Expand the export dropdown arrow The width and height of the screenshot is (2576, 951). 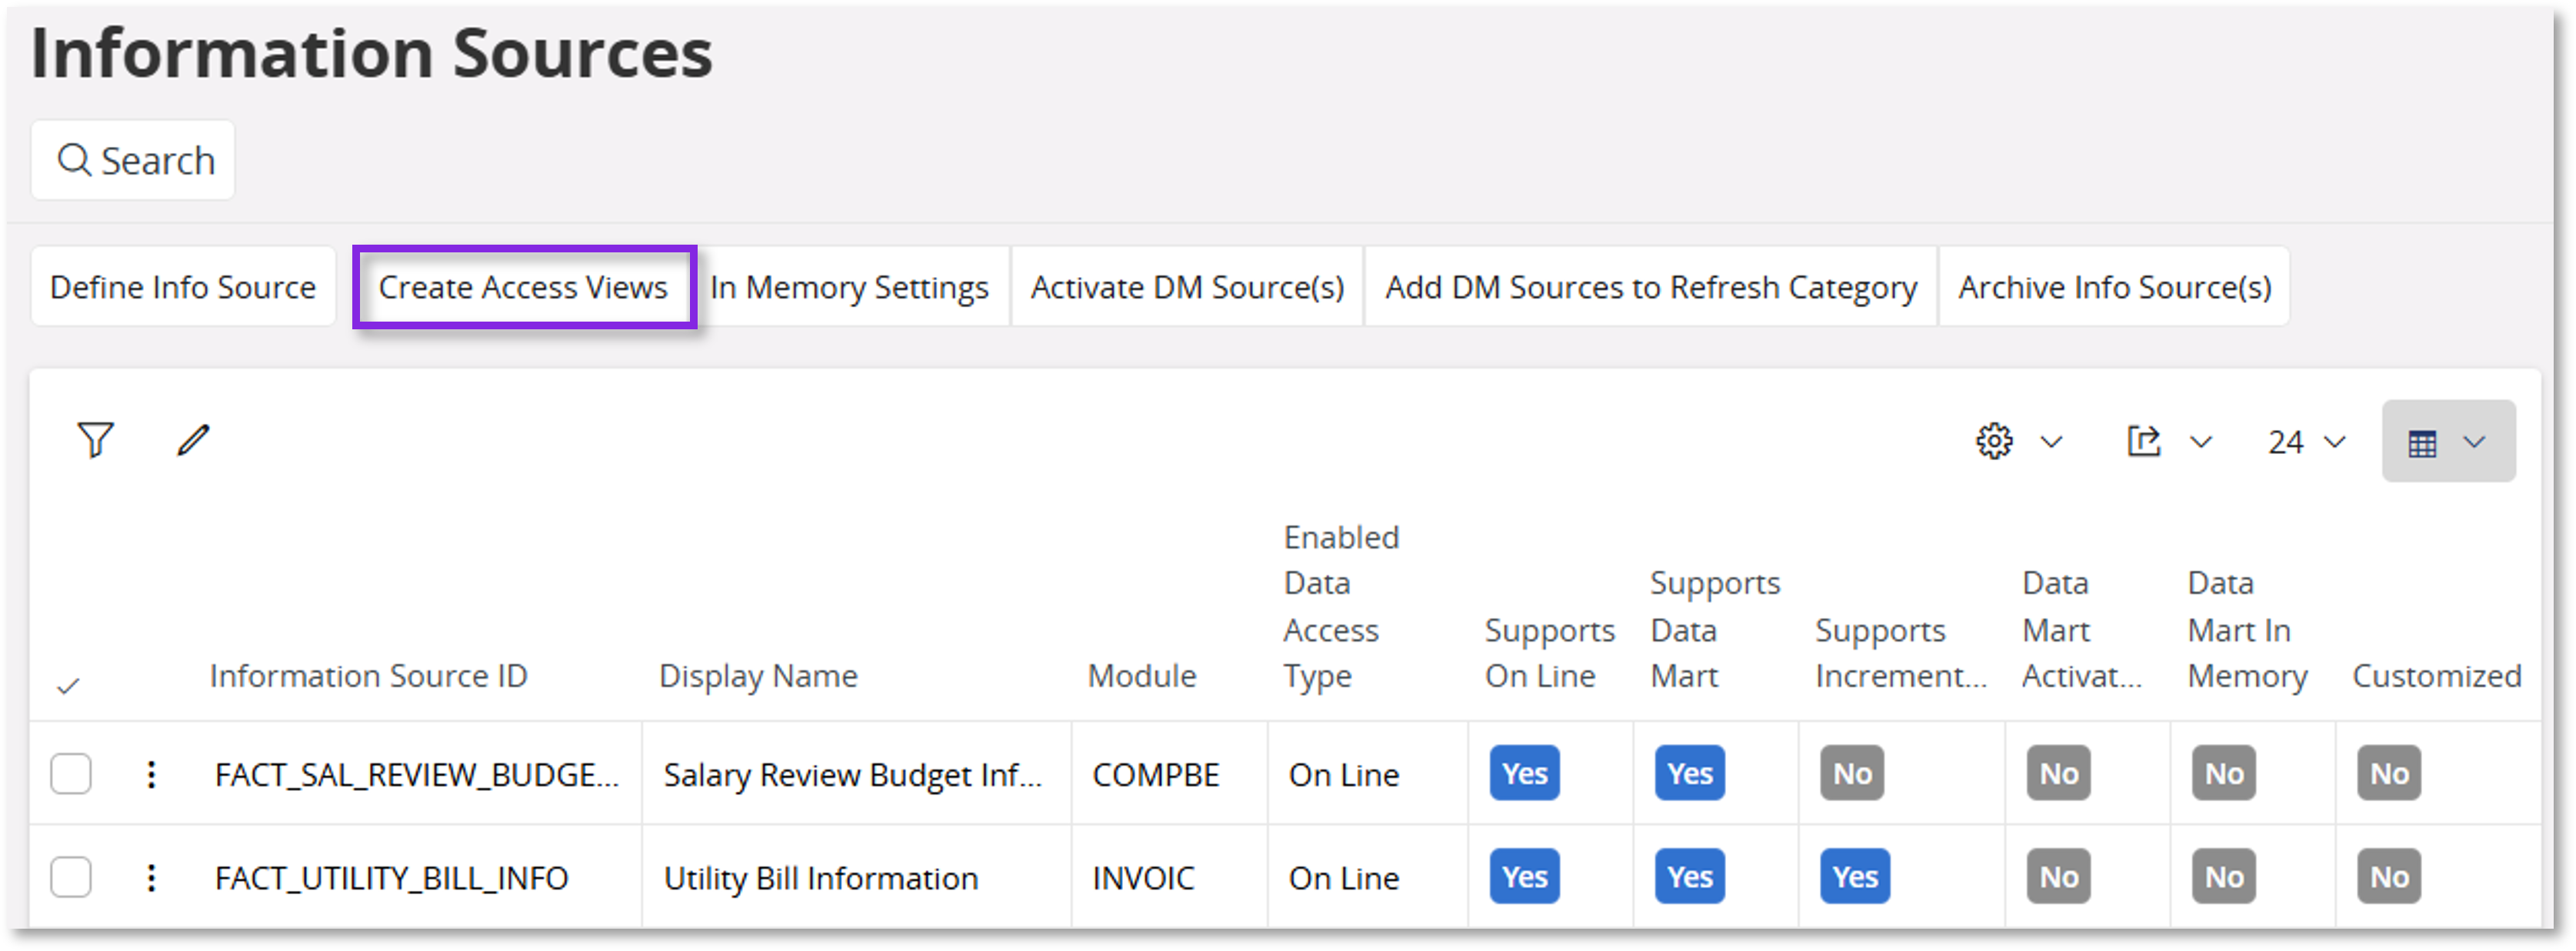tap(2200, 442)
